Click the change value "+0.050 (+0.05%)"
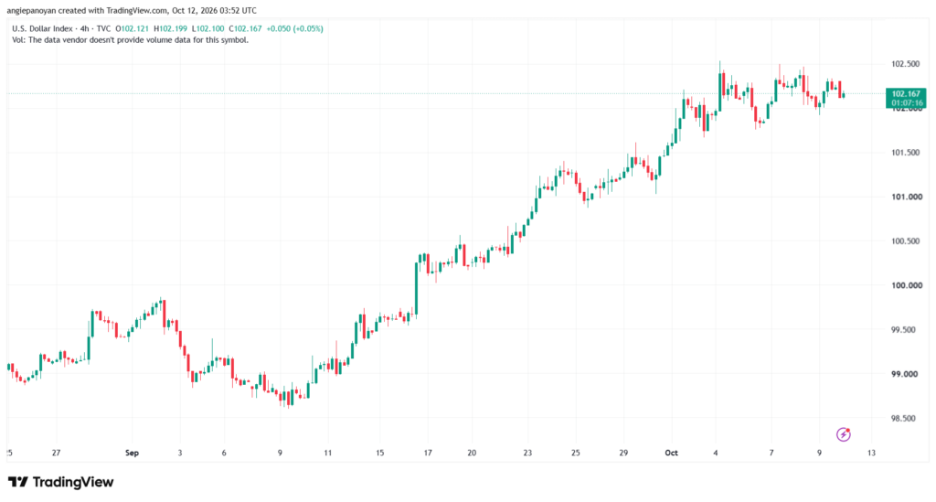The width and height of the screenshot is (936, 502). pos(295,28)
